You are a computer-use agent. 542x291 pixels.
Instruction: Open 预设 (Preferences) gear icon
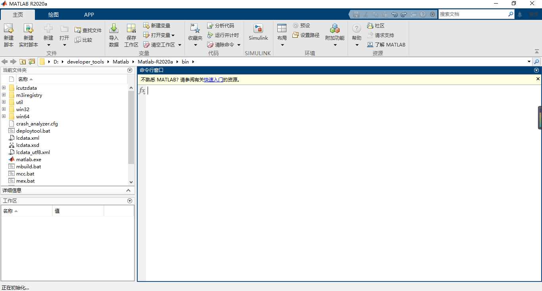(296, 25)
